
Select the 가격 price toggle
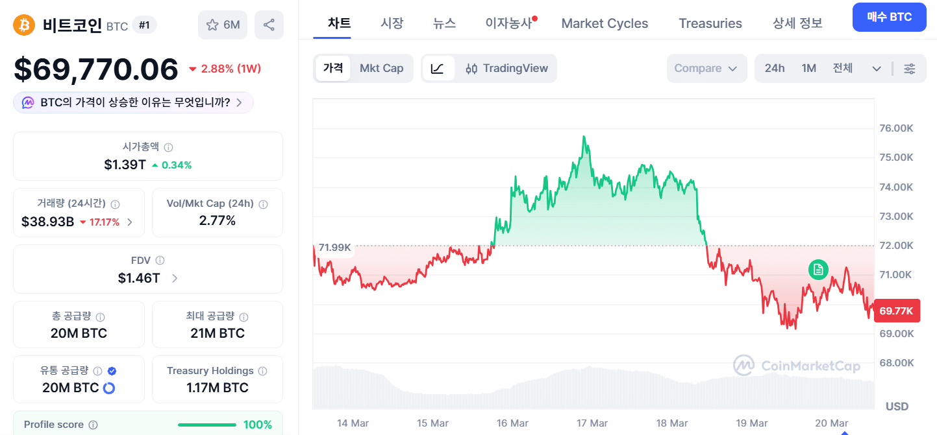pyautogui.click(x=333, y=69)
